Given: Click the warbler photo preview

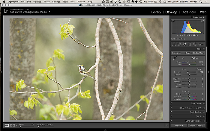Looking at the screenshot, I should pos(86,69).
